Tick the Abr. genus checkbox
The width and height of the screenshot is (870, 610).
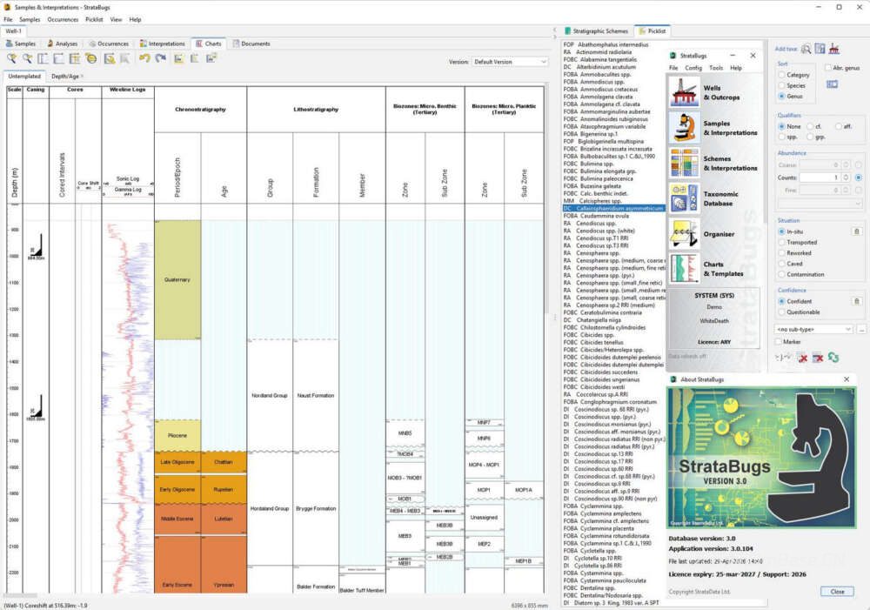click(828, 68)
